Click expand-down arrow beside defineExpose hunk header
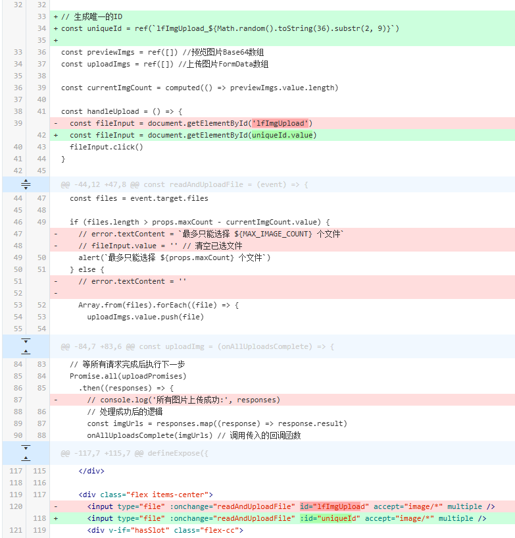Viewport: 515px width, 538px height. pos(25,448)
